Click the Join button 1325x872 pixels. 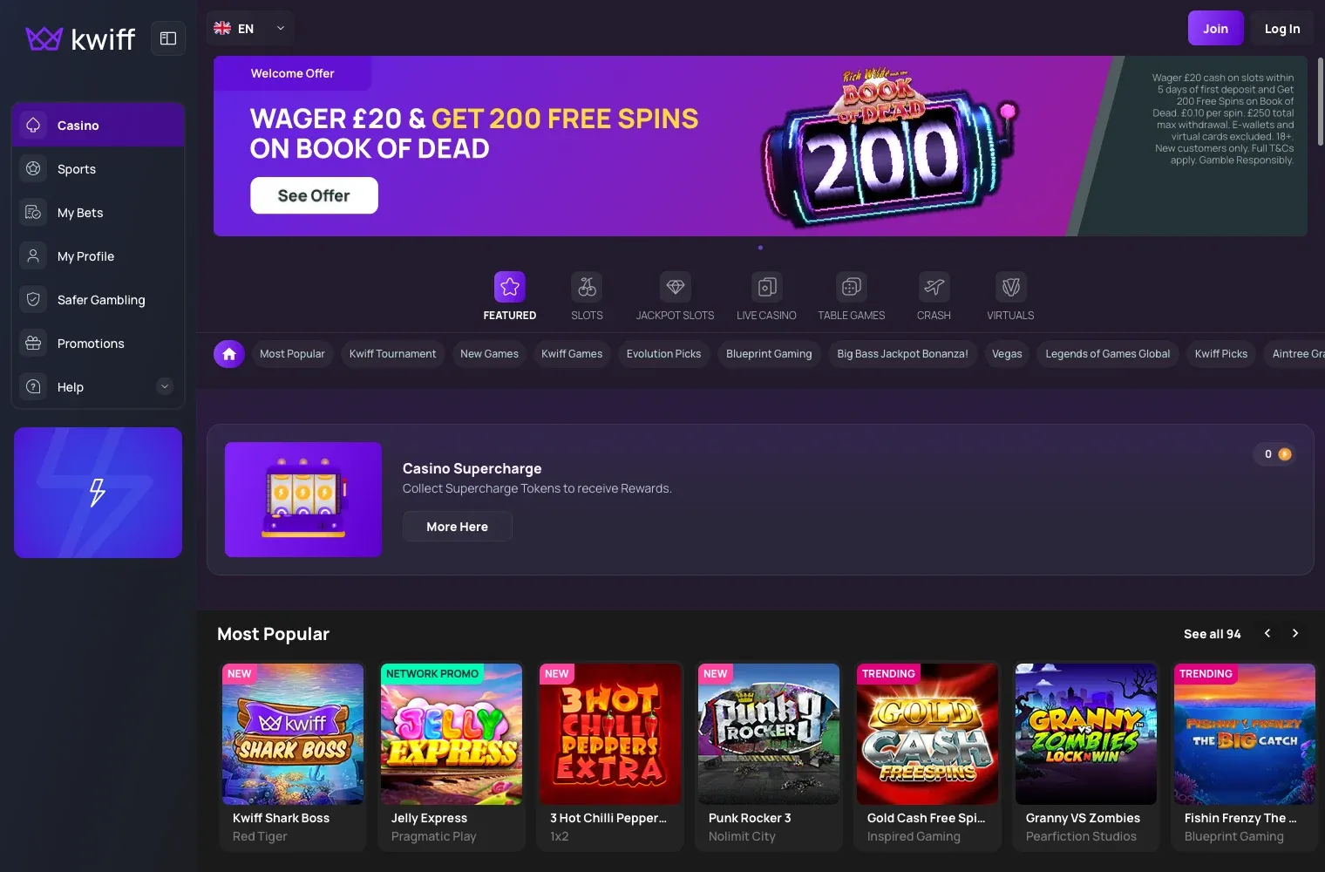coord(1215,28)
